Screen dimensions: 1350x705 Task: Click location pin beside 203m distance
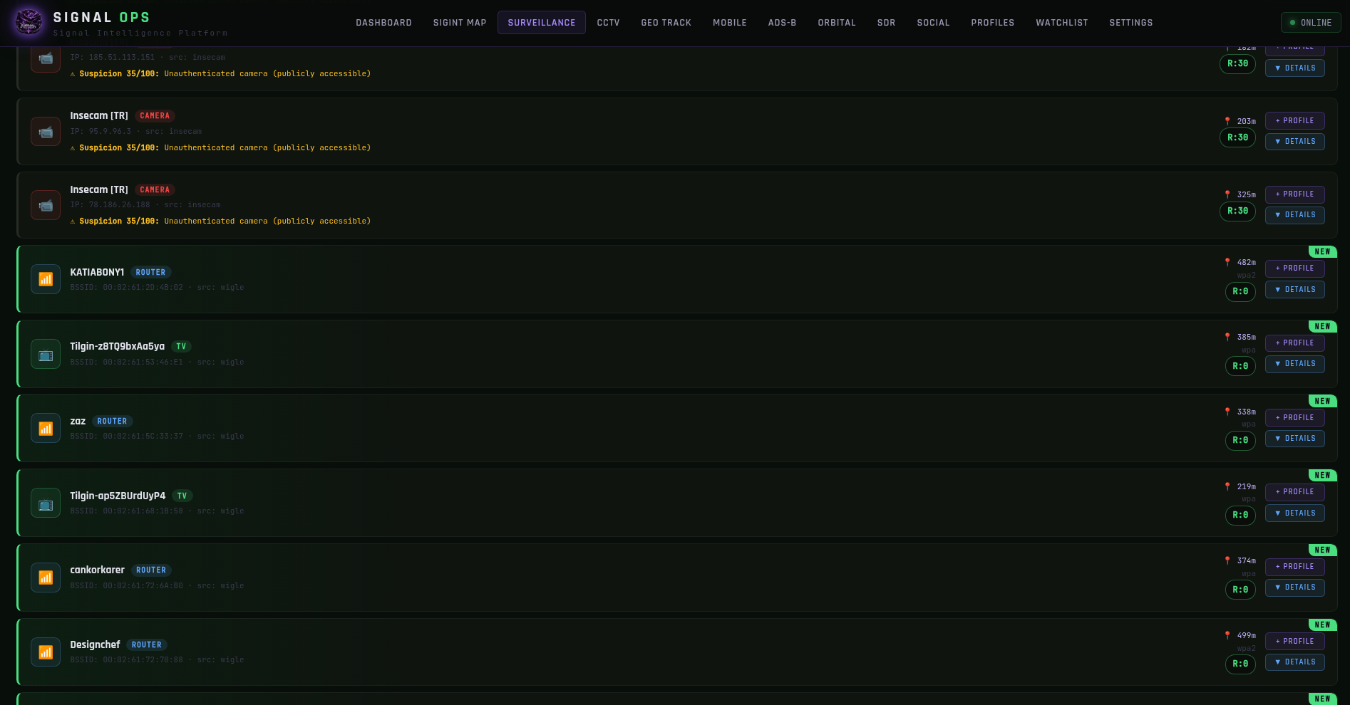[1227, 121]
